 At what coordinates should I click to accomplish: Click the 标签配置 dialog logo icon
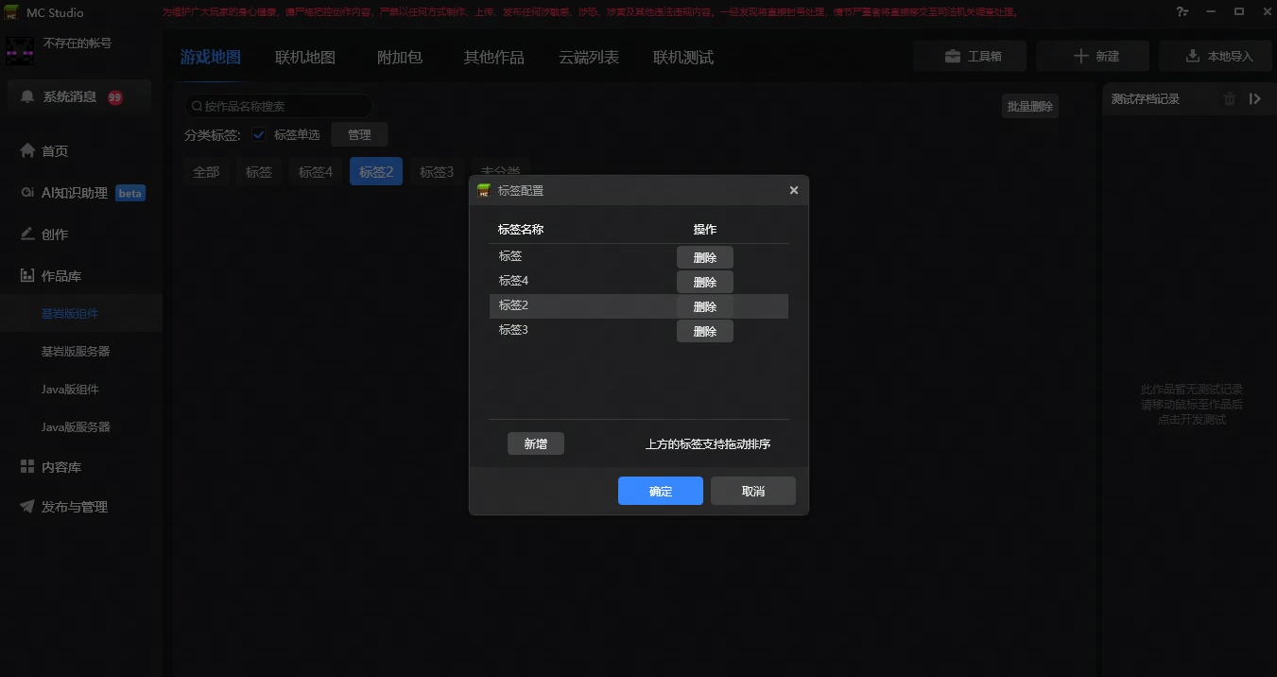pos(484,190)
